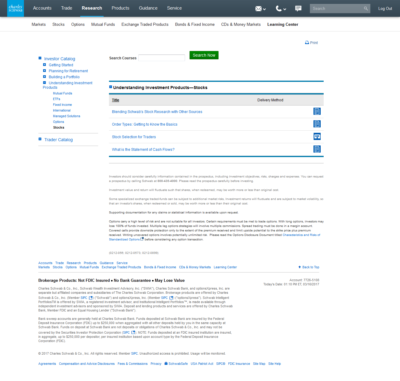Image resolution: width=400 pixels, height=381 pixels.
Task: Collapse Understanding Investment Products section
Action: click(x=44, y=83)
